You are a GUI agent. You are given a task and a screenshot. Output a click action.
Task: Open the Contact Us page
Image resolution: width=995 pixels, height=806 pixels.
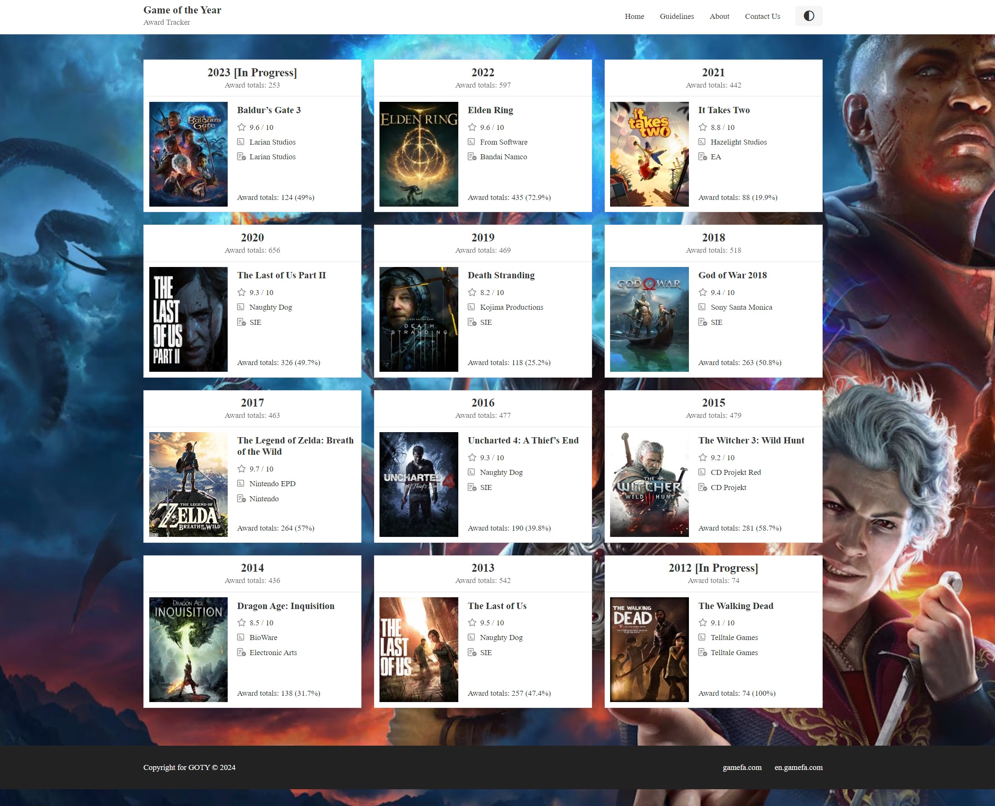pyautogui.click(x=762, y=16)
